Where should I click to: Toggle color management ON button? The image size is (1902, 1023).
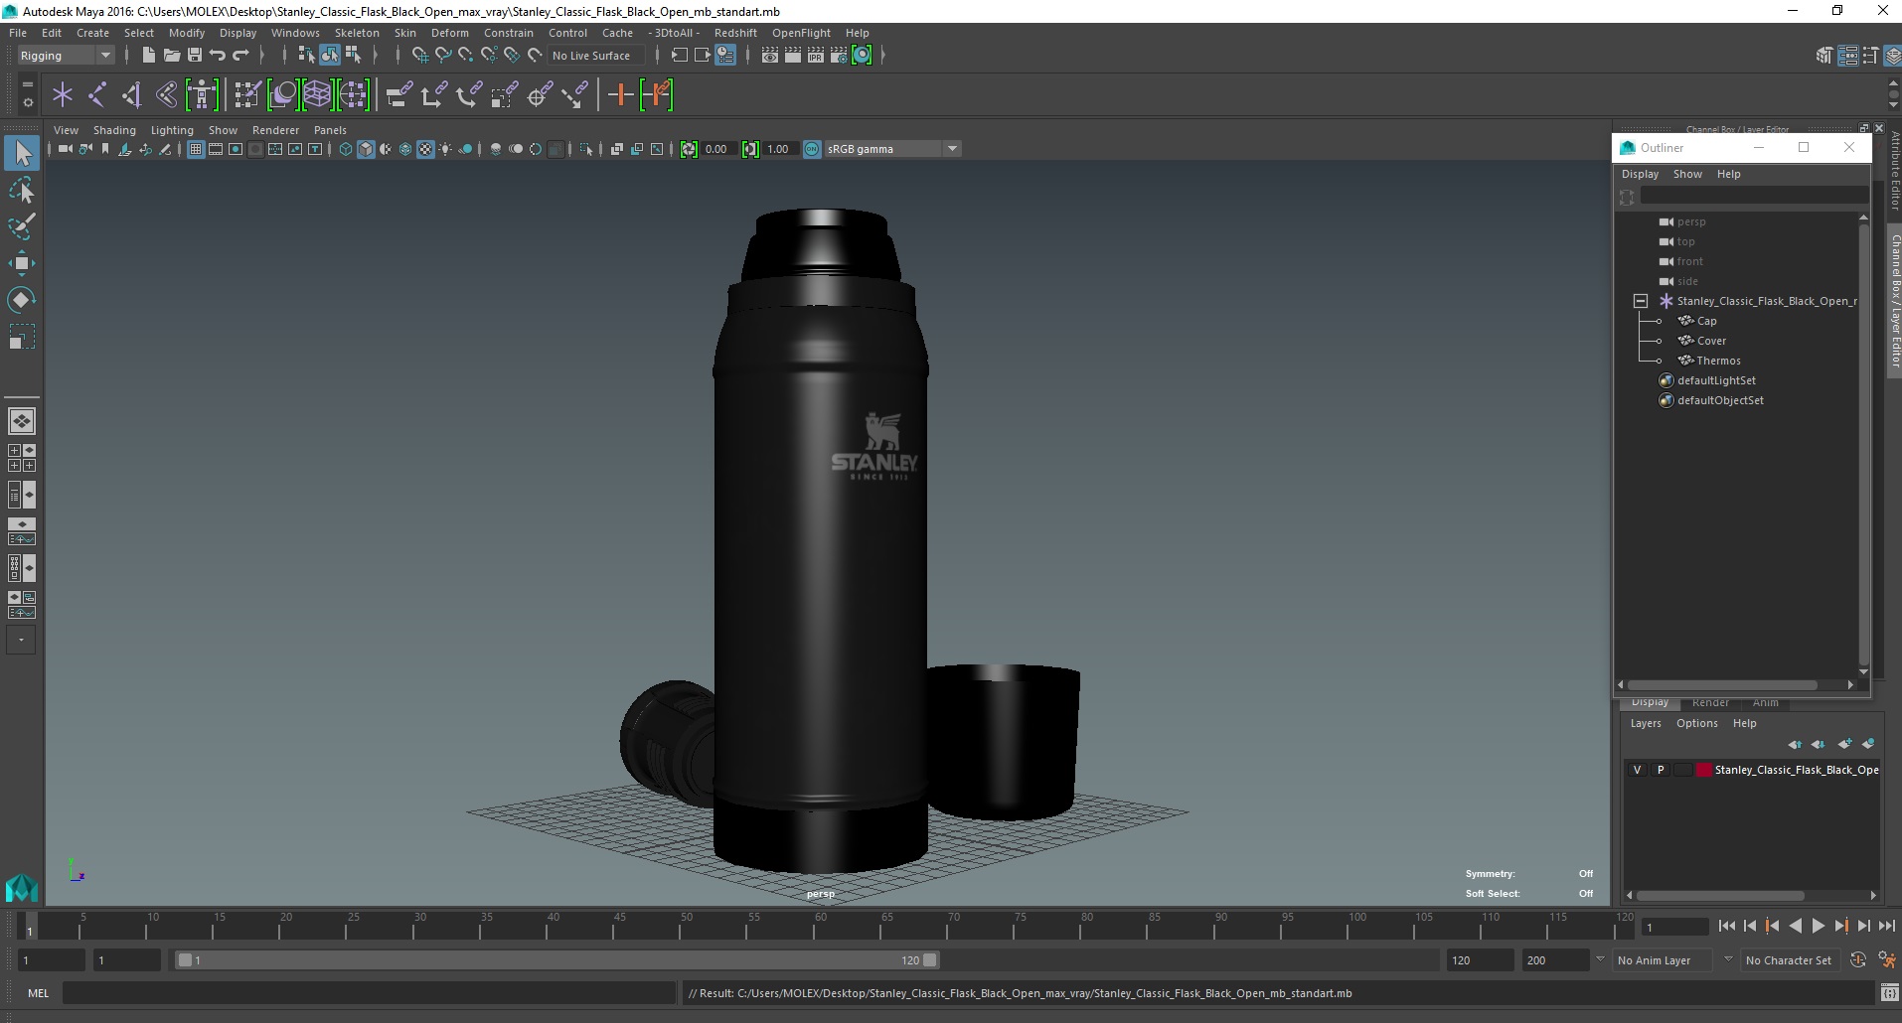[812, 149]
